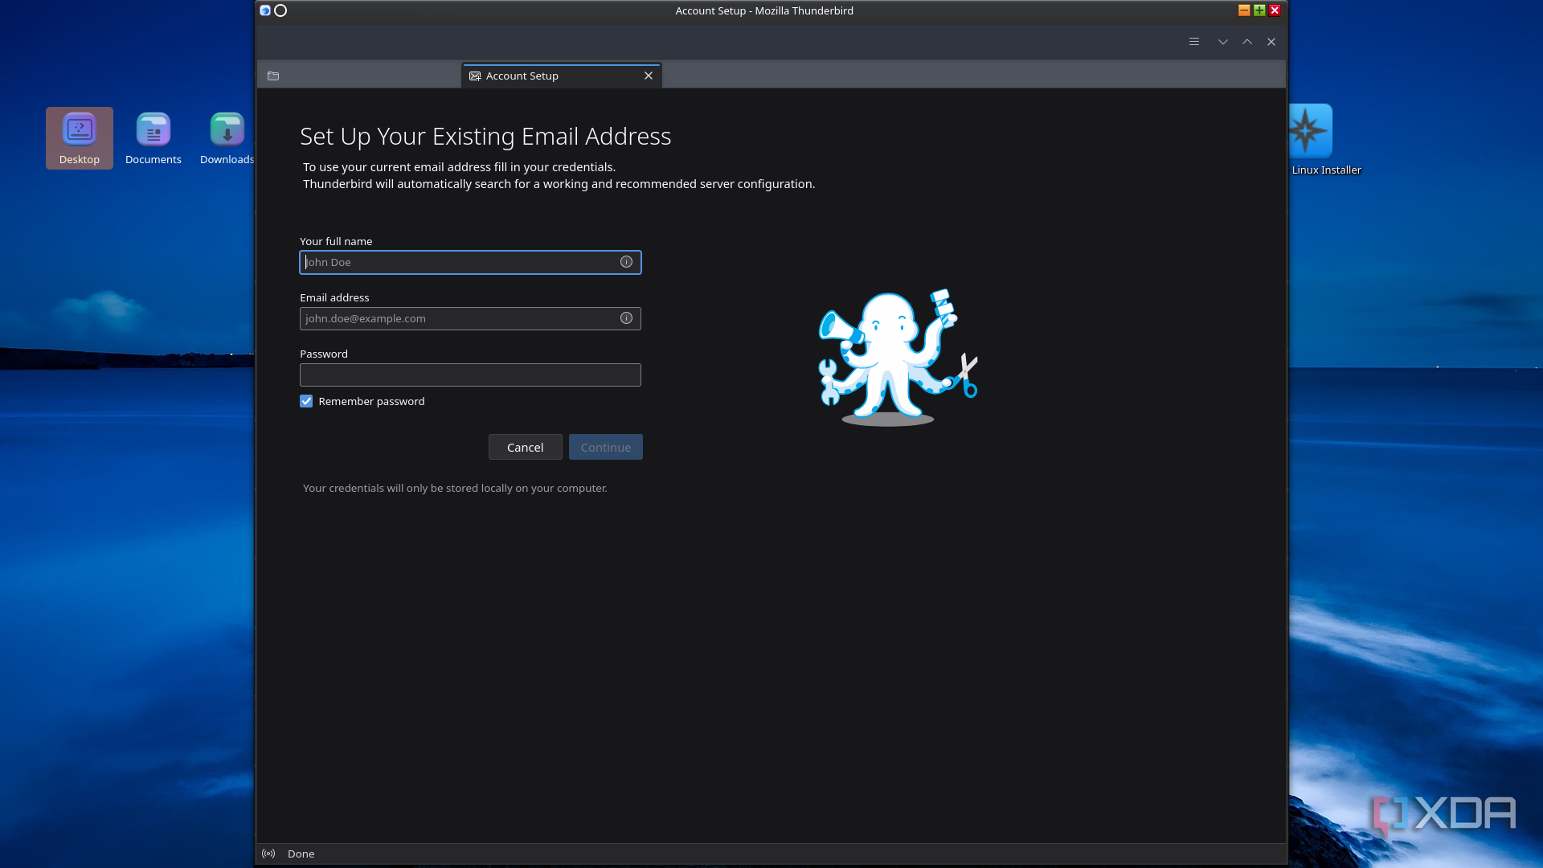Focus the Password input field
The width and height of the screenshot is (1543, 868).
click(x=470, y=375)
